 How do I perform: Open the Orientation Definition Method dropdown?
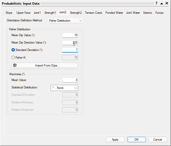coord(65,21)
